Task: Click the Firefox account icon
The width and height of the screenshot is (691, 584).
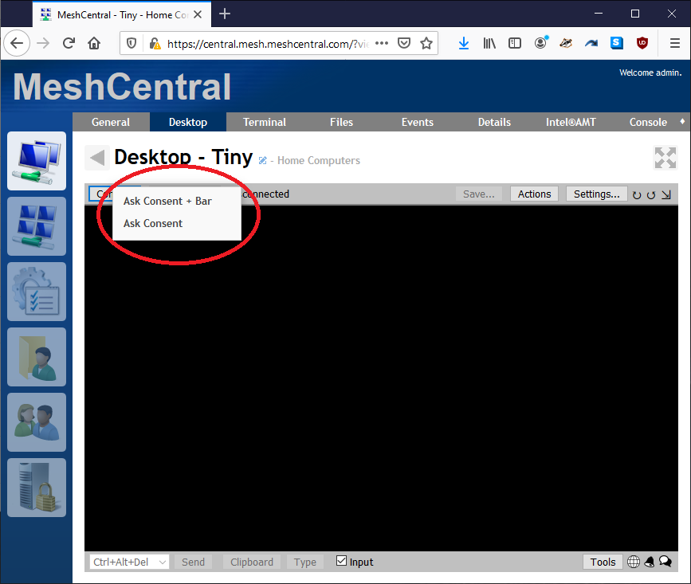Action: point(540,43)
